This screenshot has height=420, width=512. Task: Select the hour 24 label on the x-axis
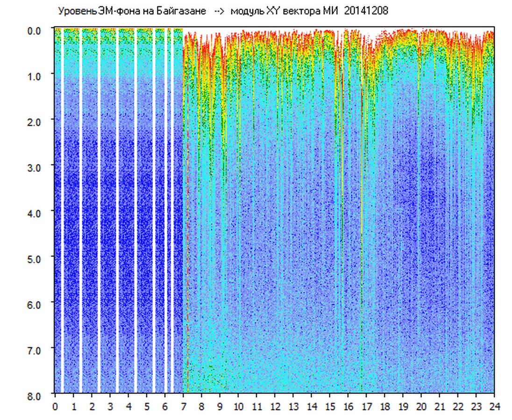tap(494, 406)
